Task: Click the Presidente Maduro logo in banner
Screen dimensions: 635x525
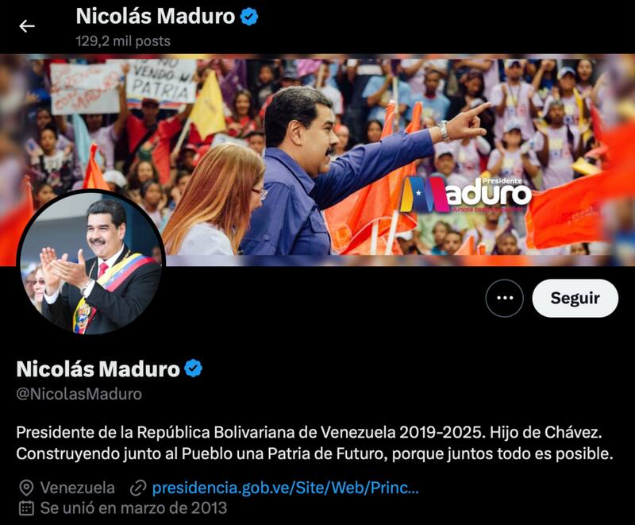Action: click(466, 195)
